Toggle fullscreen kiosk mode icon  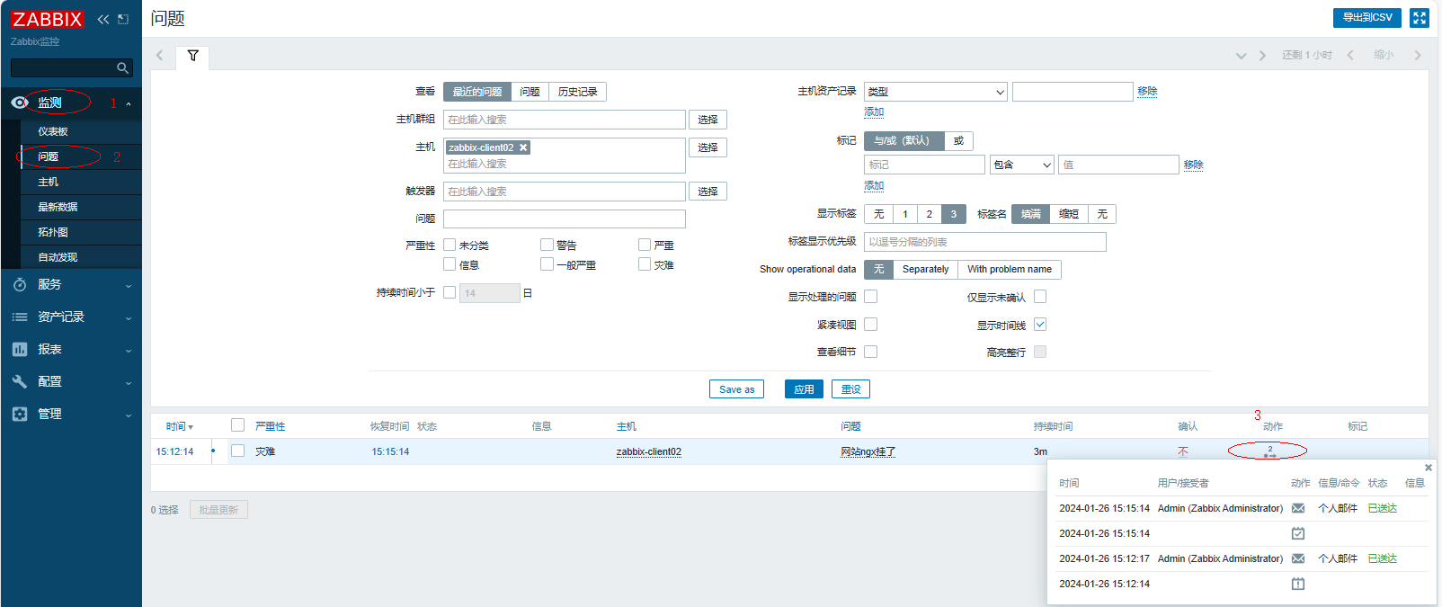pyautogui.click(x=1420, y=18)
